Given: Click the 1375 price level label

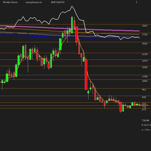Looking at the screenshot, I should pyautogui.click(x=145, y=61).
